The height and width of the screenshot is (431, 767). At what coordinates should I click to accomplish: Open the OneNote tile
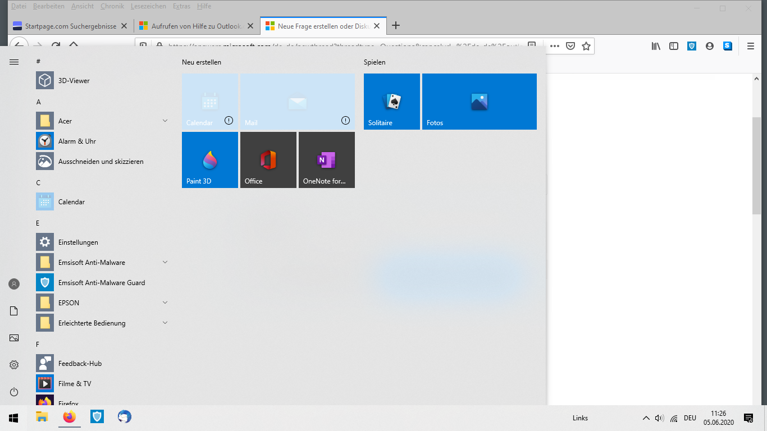[327, 160]
